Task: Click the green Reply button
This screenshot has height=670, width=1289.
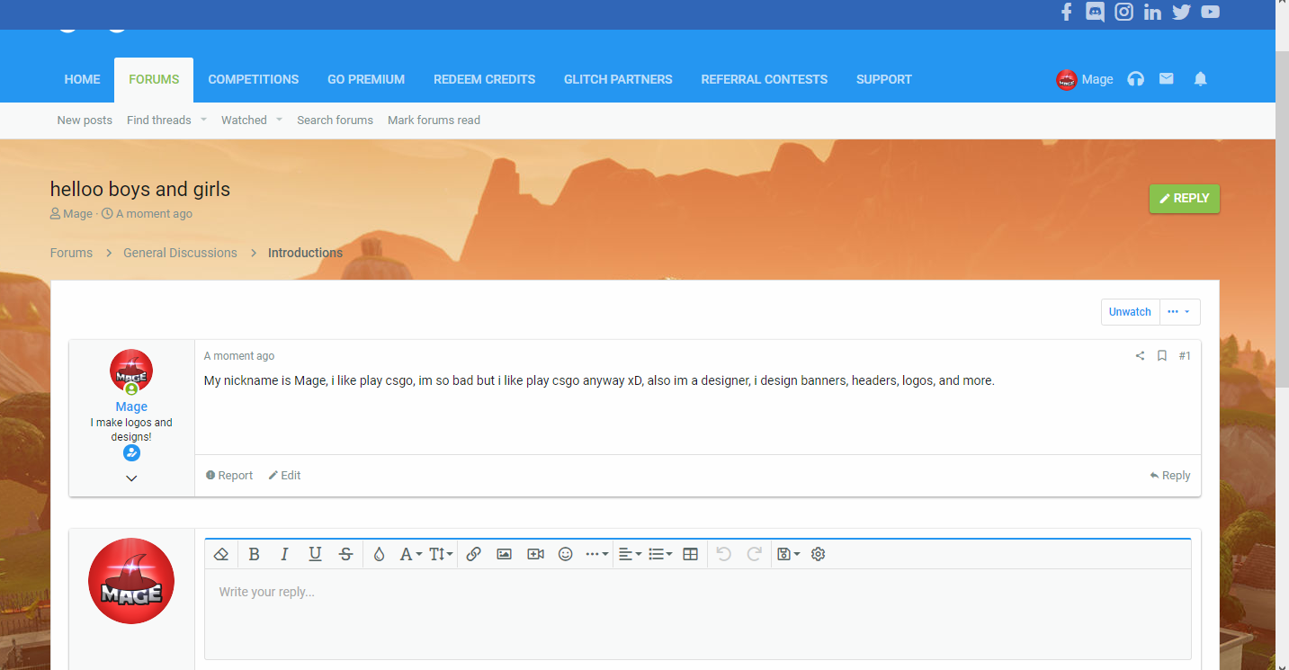Action: point(1184,198)
